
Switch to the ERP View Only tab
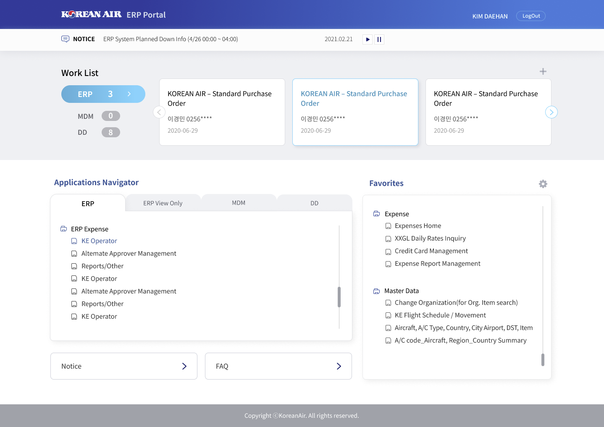click(163, 203)
